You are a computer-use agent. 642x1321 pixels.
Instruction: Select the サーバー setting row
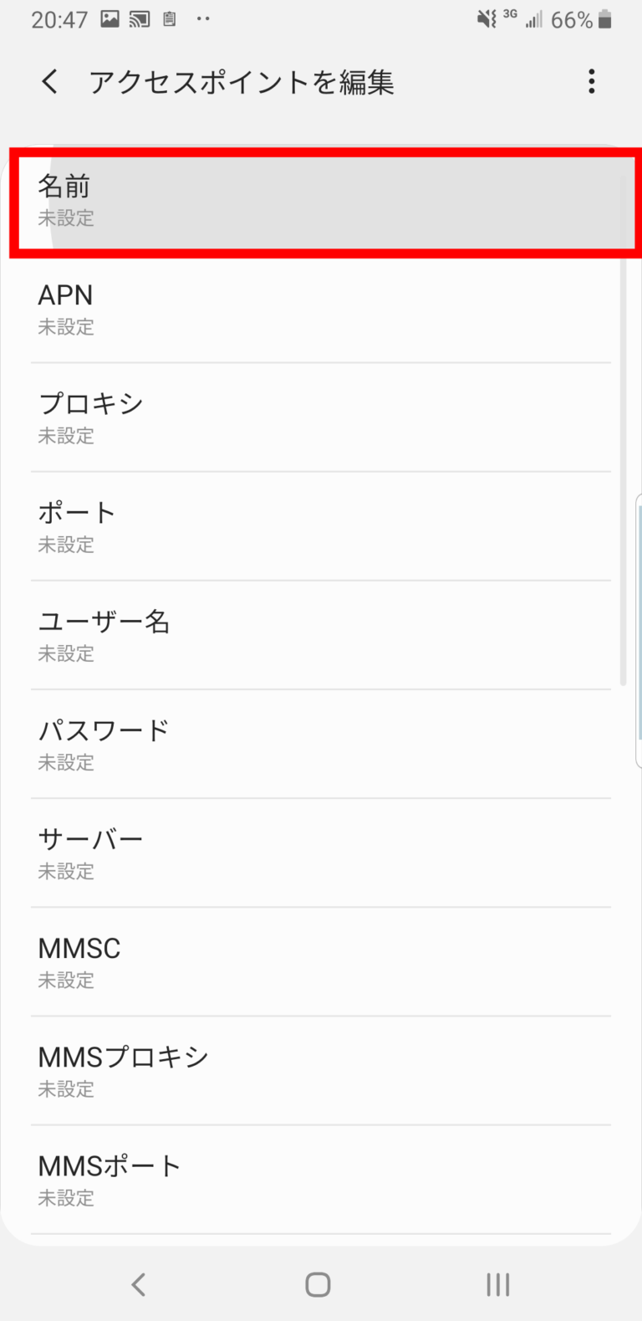pyautogui.click(x=321, y=853)
